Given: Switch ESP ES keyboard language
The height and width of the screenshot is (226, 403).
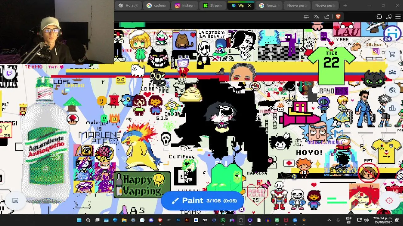Looking at the screenshot, I should click(349, 220).
